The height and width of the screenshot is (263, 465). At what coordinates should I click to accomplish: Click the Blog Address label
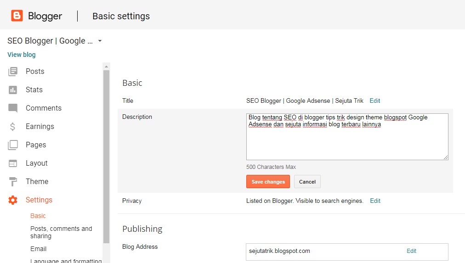pos(140,247)
